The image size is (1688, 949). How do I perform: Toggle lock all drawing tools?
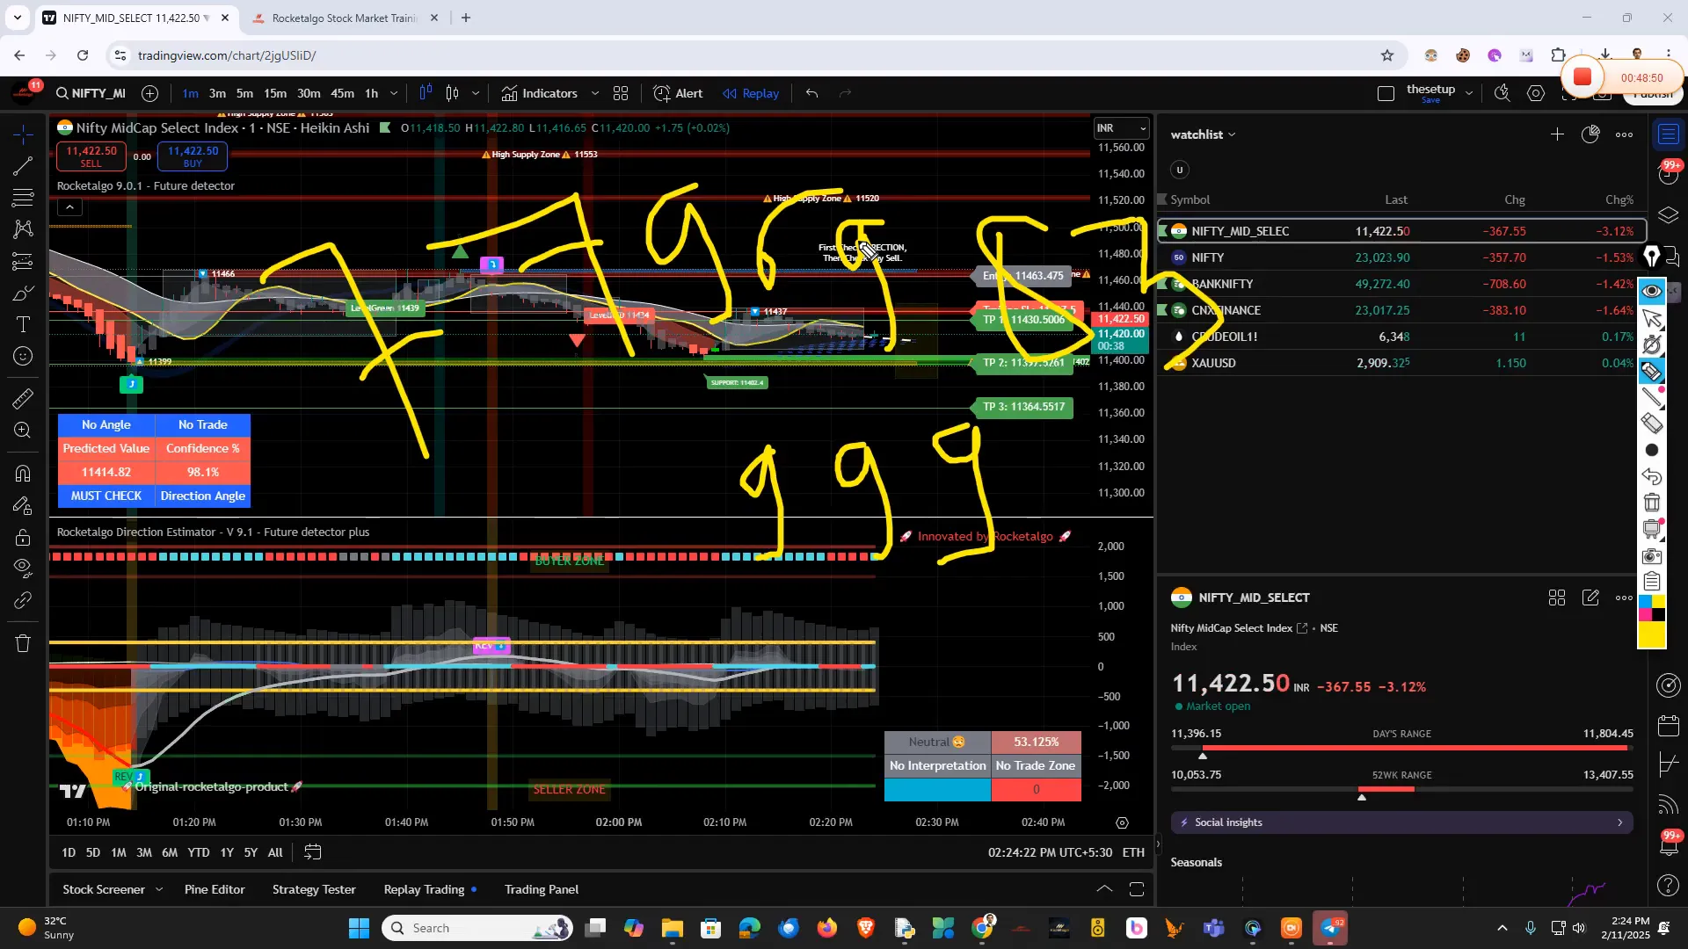[x=23, y=537]
